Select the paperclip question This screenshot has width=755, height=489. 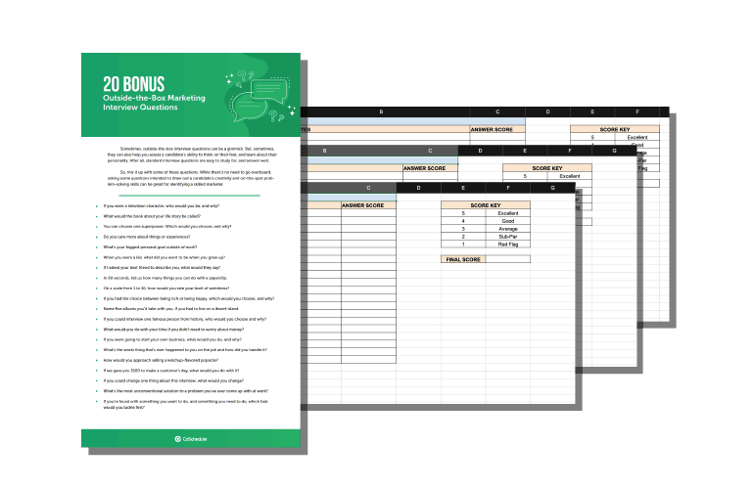click(165, 278)
